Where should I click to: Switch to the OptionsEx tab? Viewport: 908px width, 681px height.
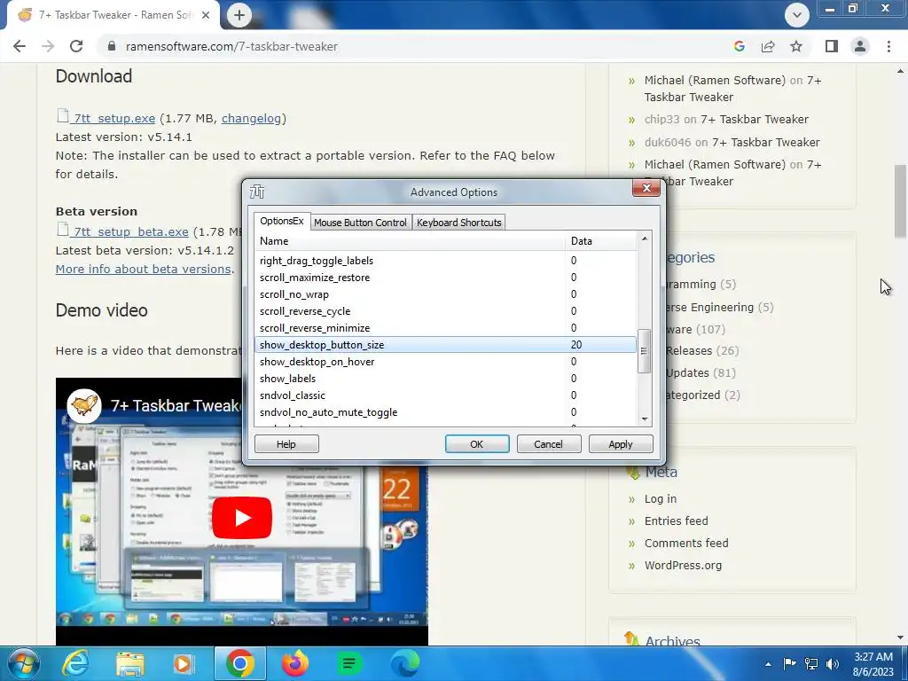[x=281, y=221]
